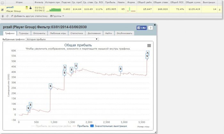Click the $68,820 total stake cell

(163, 9)
